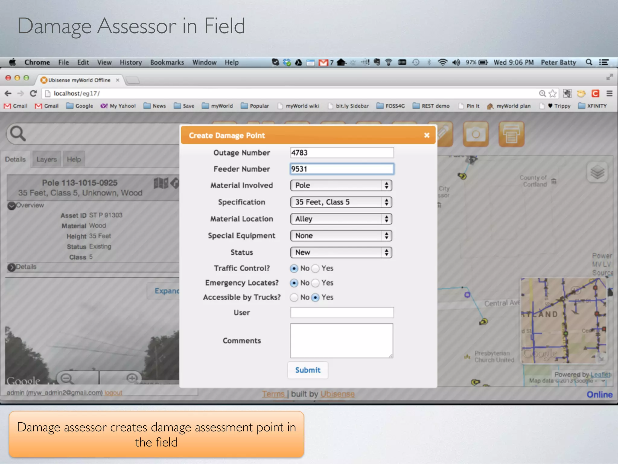The width and height of the screenshot is (618, 464).
Task: Open the History menu
Action: (x=131, y=62)
